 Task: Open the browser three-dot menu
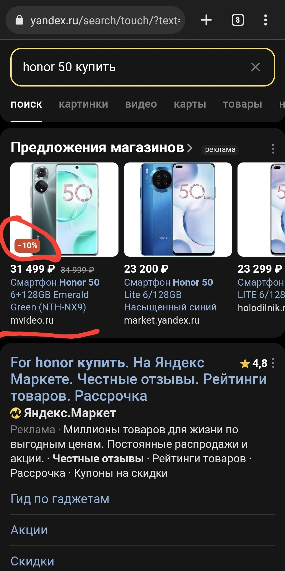pos(265,20)
